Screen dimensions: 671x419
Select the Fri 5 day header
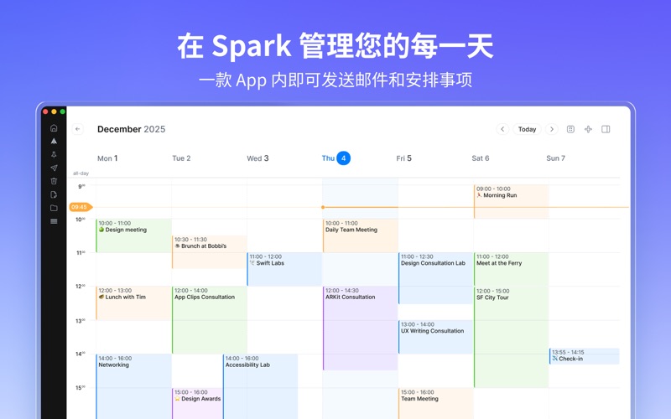[403, 158]
